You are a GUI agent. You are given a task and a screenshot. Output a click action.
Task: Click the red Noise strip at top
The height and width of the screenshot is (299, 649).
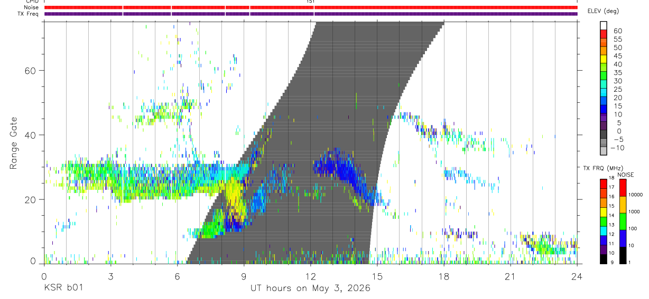pos(311,7)
